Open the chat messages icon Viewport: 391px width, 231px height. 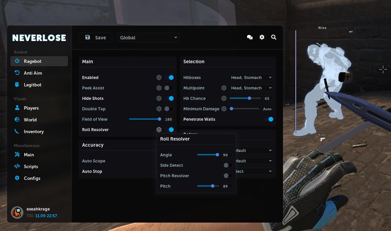click(250, 37)
